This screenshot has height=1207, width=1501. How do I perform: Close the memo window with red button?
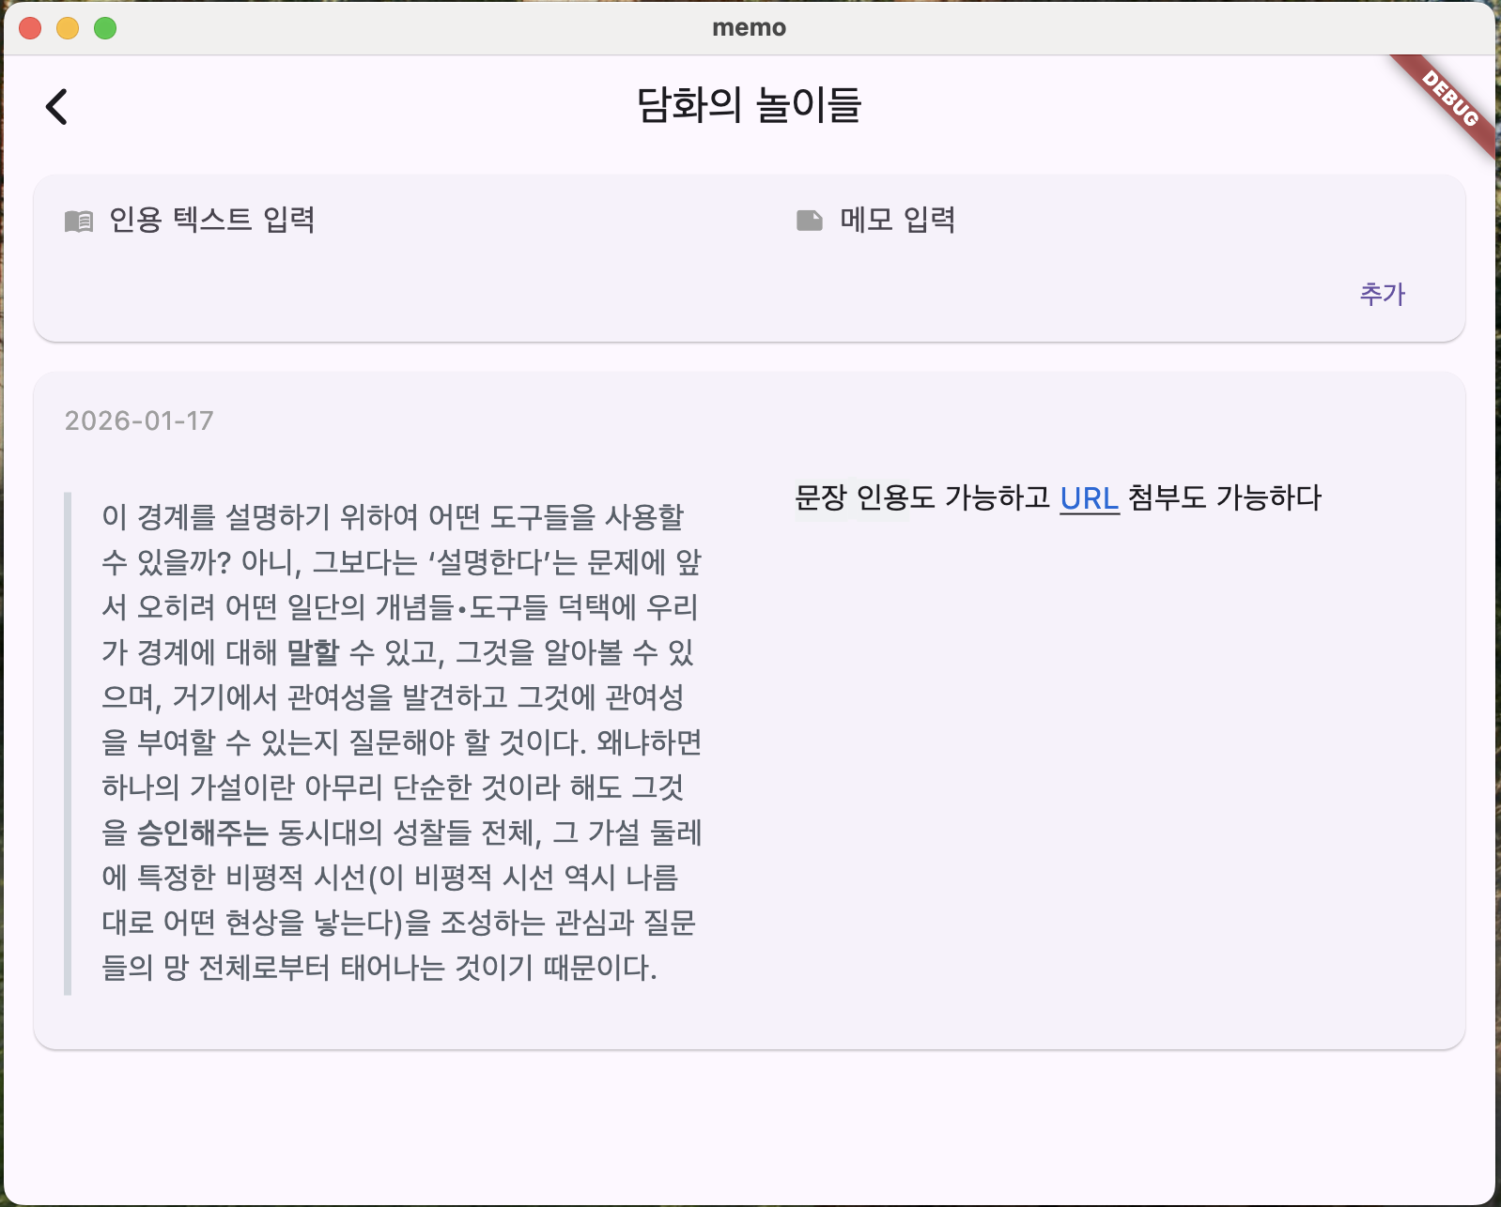click(x=30, y=28)
